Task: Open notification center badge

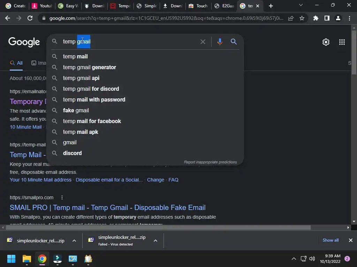Action: pyautogui.click(x=347, y=259)
